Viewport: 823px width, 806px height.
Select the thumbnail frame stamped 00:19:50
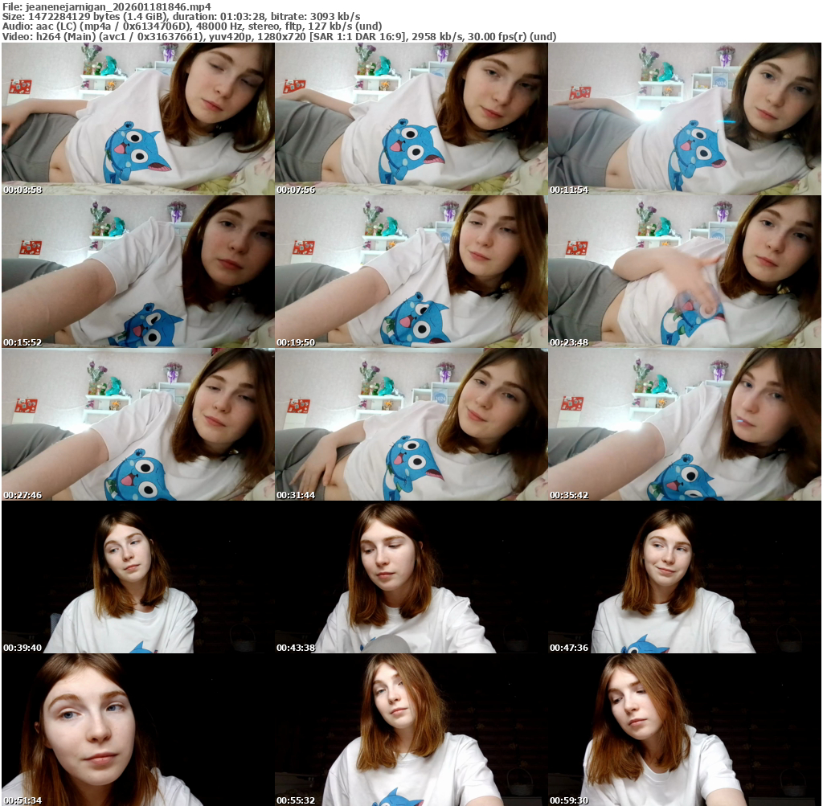[411, 272]
